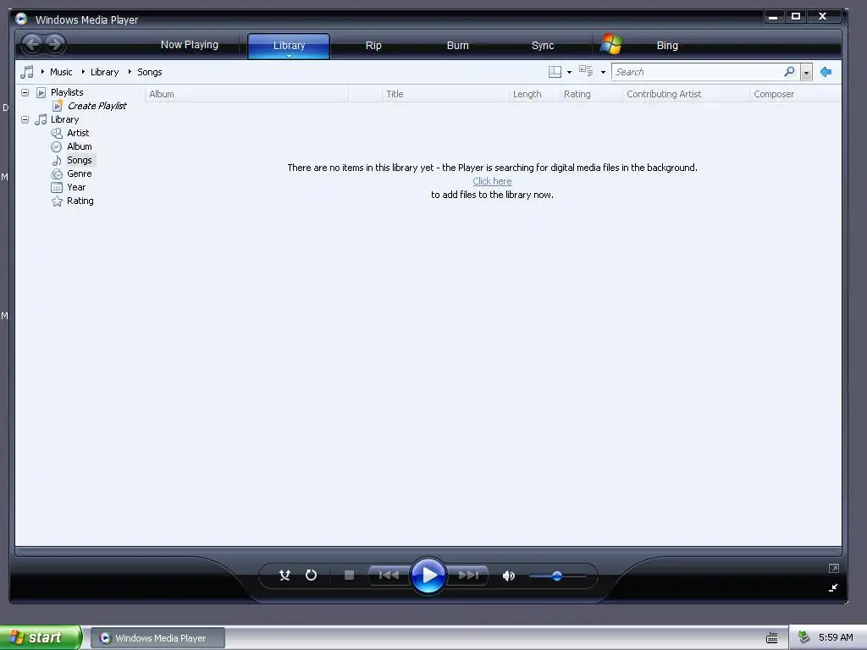
Task: Collapse the Library tree node
Action: coord(25,119)
